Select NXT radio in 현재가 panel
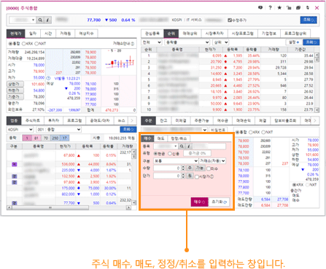Screen dimensions: 326x269 pos(36,44)
